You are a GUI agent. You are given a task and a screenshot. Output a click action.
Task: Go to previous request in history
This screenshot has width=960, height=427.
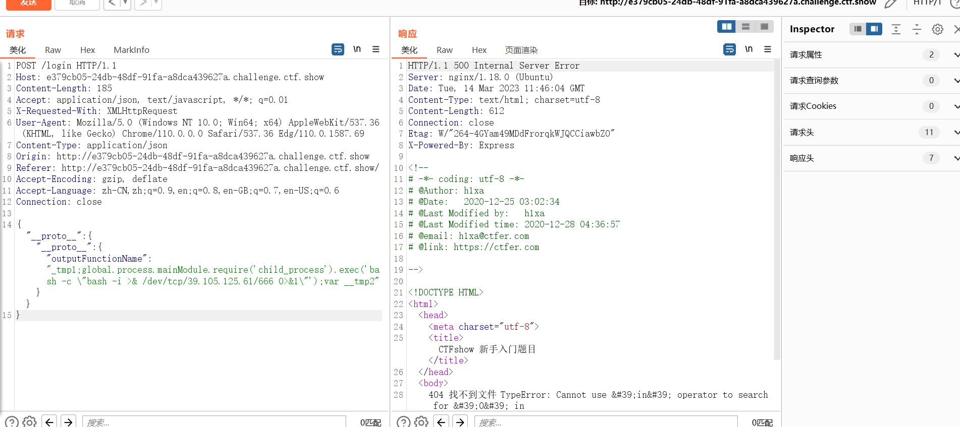pyautogui.click(x=112, y=4)
